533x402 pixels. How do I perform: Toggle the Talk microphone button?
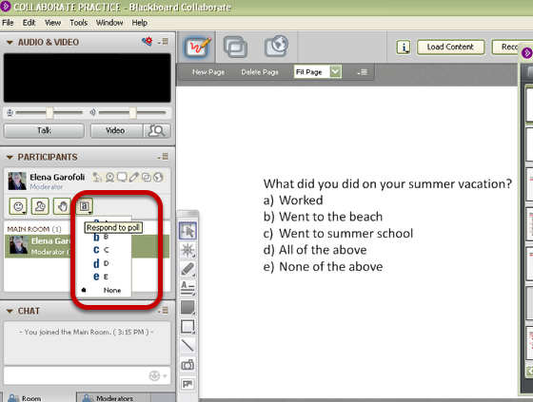pos(44,131)
